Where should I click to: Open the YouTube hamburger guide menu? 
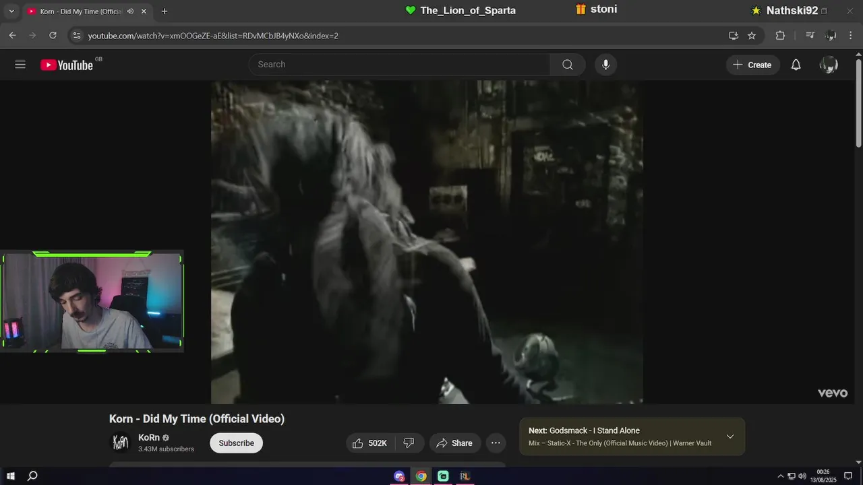pyautogui.click(x=20, y=65)
